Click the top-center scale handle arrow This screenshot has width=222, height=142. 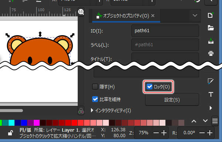pos(40,34)
